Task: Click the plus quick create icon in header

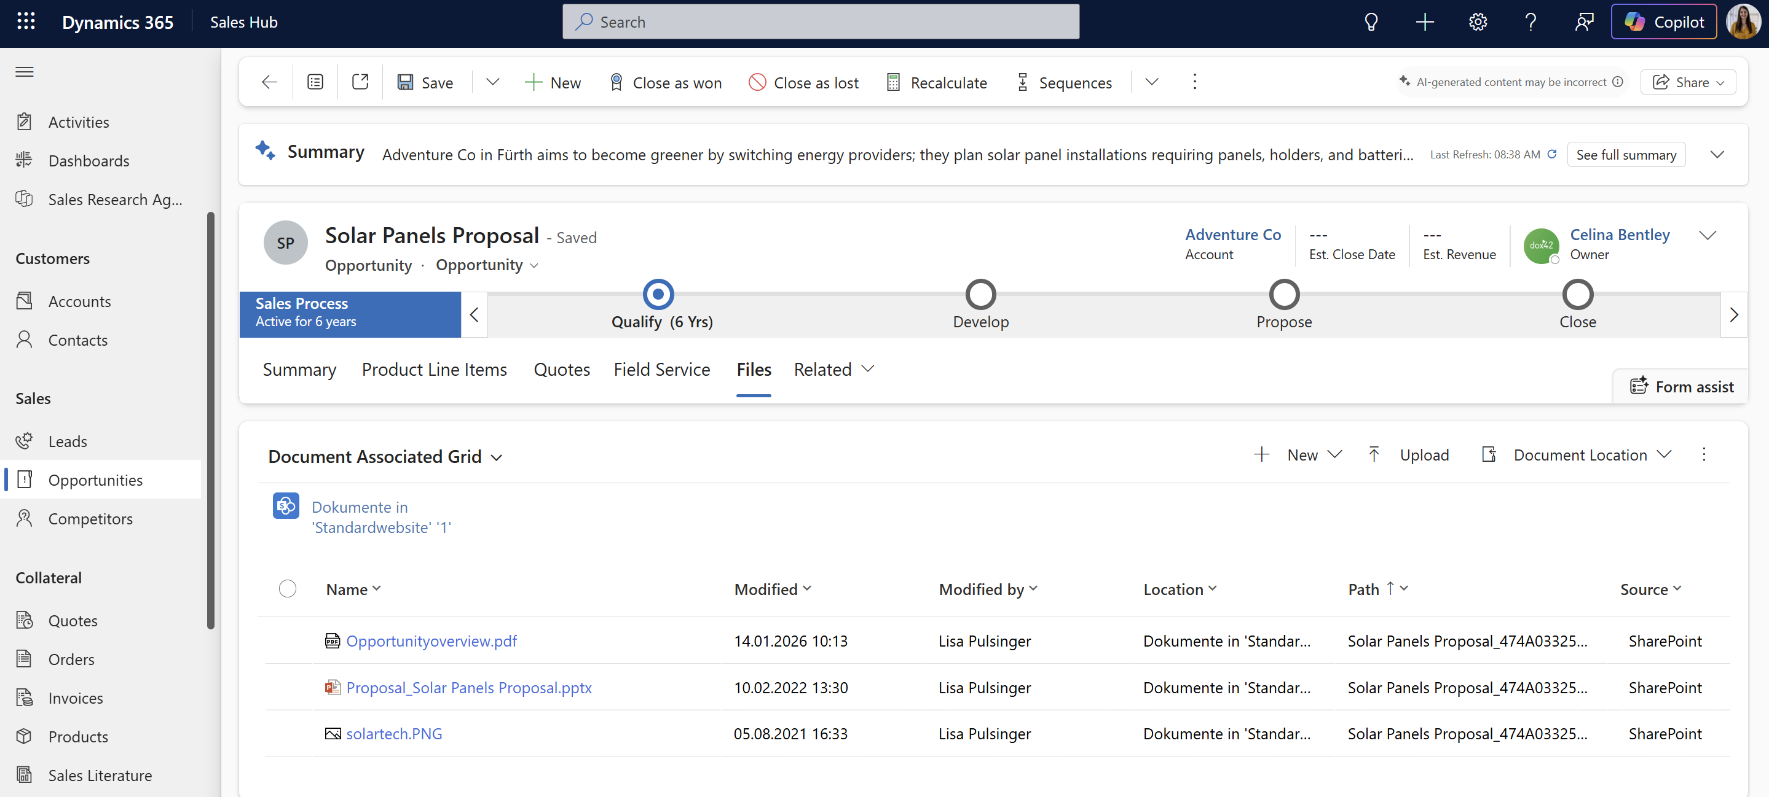Action: click(x=1425, y=22)
